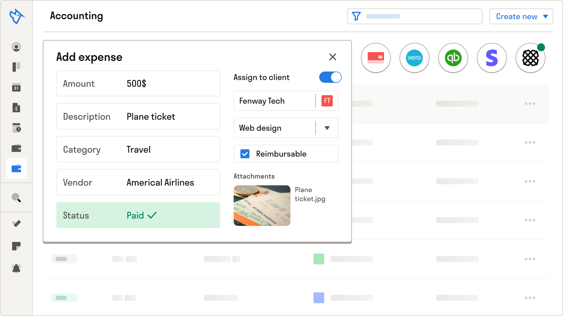Viewport: 563px width, 316px height.
Task: Uncheck the Reimbursable checkbox
Action: 245,154
